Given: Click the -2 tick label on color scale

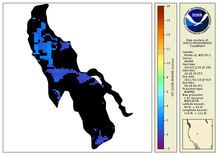Looking at the screenshot, I should pyautogui.click(x=168, y=149).
